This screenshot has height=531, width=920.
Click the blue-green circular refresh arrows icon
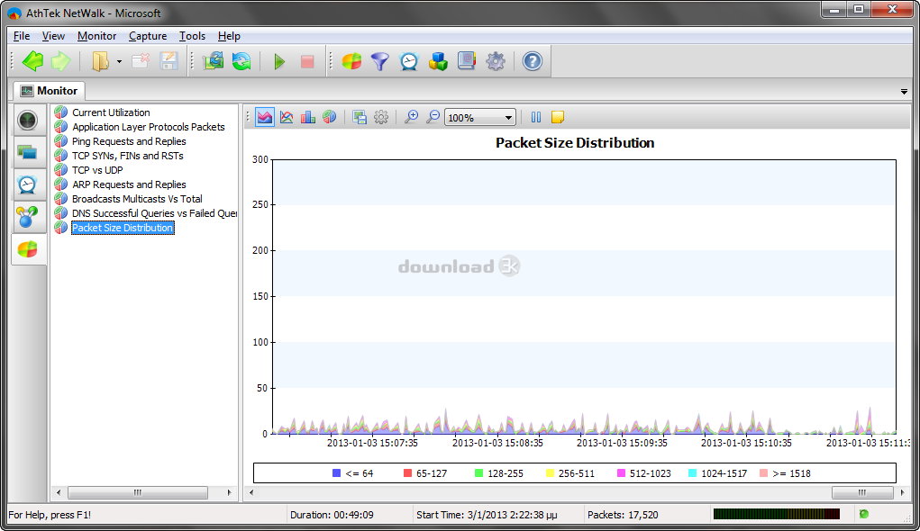(241, 61)
